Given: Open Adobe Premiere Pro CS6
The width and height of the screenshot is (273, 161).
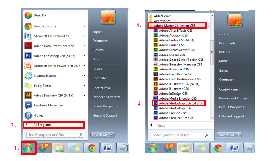Looking at the screenshot, I should tap(176, 118).
